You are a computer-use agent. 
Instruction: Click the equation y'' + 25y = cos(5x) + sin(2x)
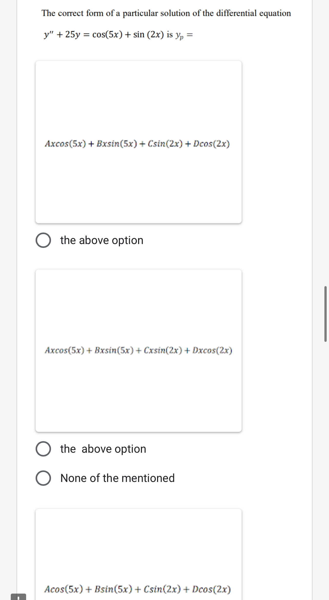point(104,34)
